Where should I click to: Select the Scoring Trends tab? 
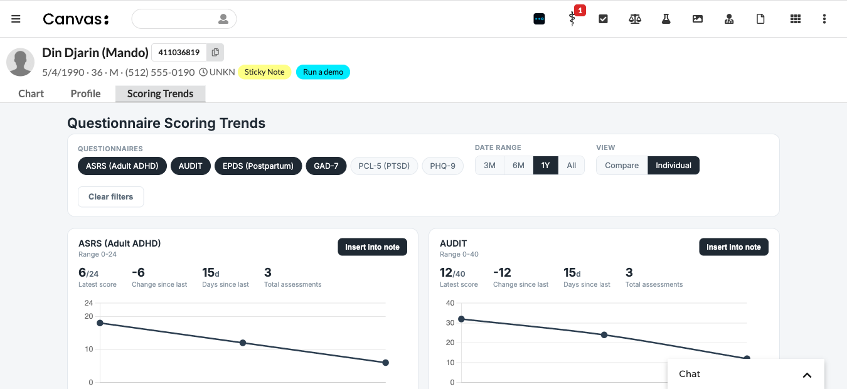[x=161, y=93]
